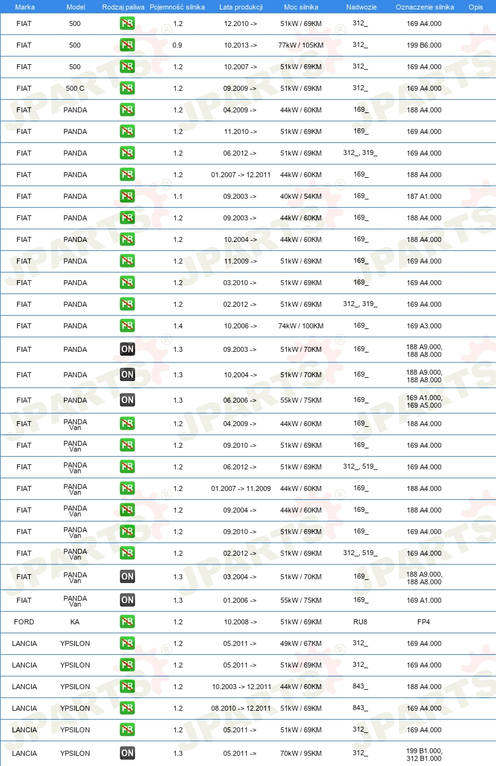This screenshot has width=496, height=766.
Task: Click petrol icon for PANDA Van 04.2009
Action: pyautogui.click(x=127, y=424)
